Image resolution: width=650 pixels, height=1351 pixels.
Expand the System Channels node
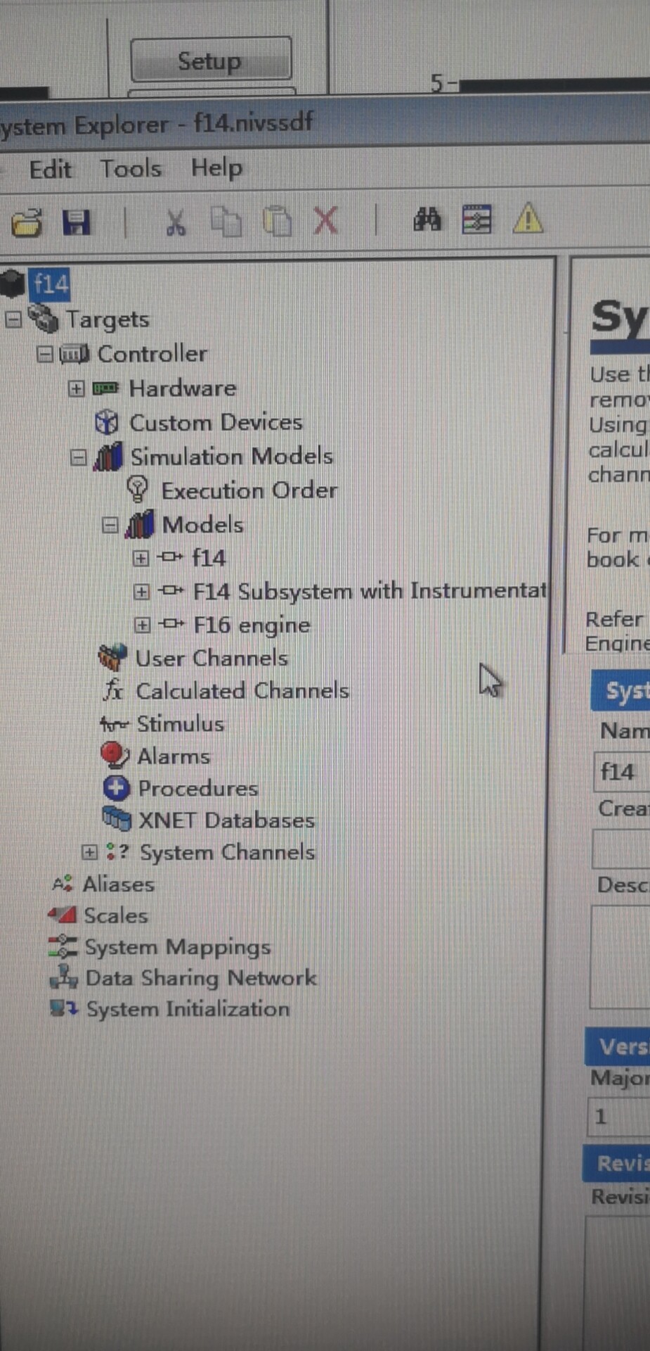89,852
